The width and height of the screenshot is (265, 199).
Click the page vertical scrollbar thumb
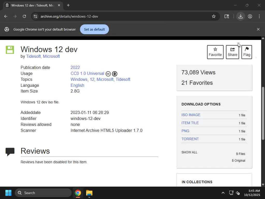(x=263, y=113)
